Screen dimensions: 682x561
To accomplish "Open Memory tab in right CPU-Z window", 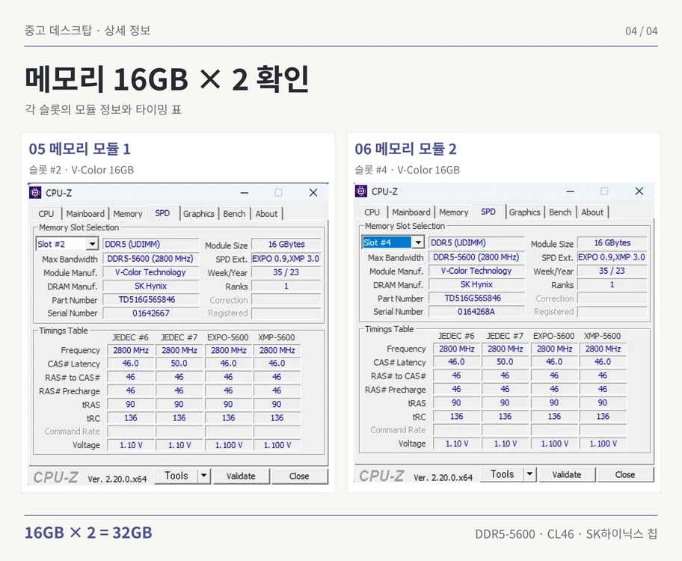I will click(454, 212).
